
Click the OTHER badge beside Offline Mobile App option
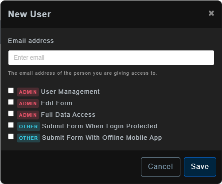pos(28,138)
